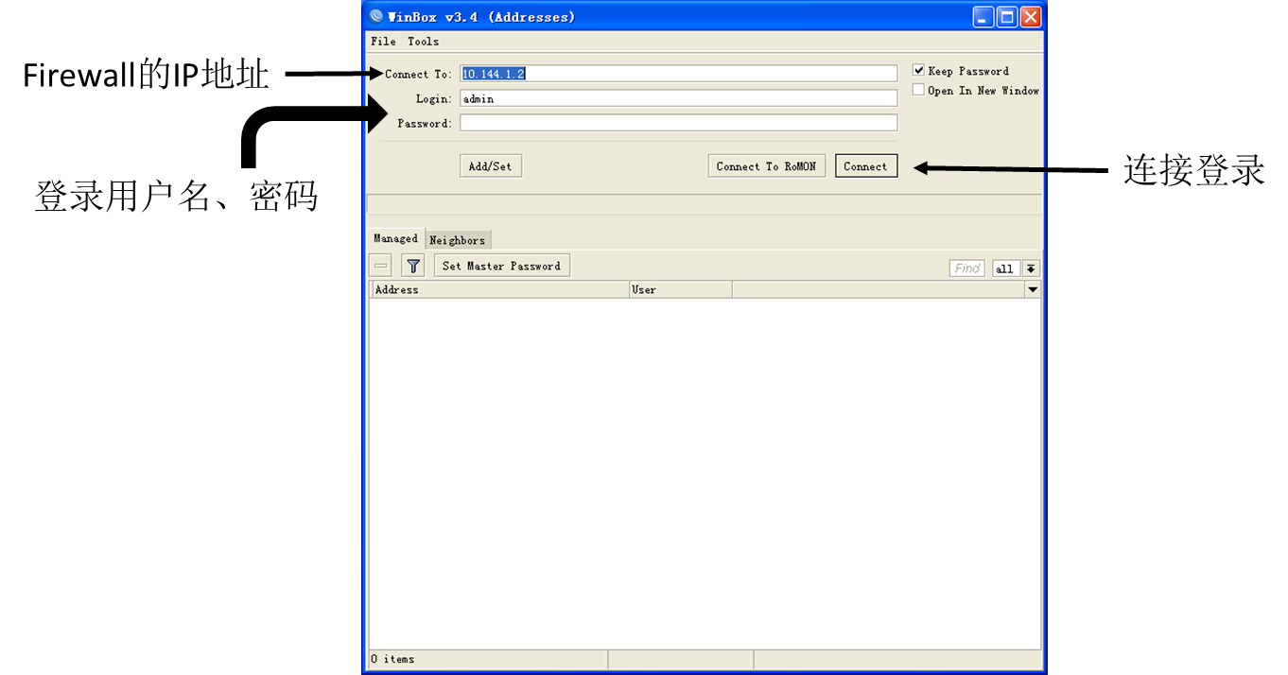1288x675 pixels.
Task: Expand the column chooser arrow in table header
Action: point(1033,290)
